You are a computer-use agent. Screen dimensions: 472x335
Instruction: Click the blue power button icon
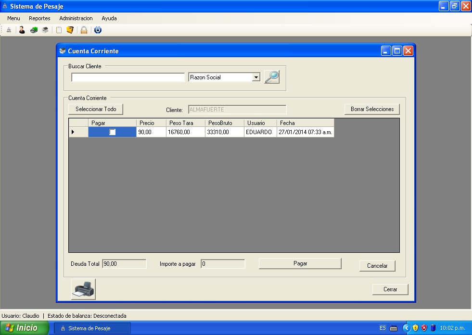point(98,30)
